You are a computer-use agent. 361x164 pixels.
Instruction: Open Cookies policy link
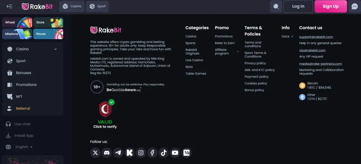pyautogui.click(x=256, y=83)
